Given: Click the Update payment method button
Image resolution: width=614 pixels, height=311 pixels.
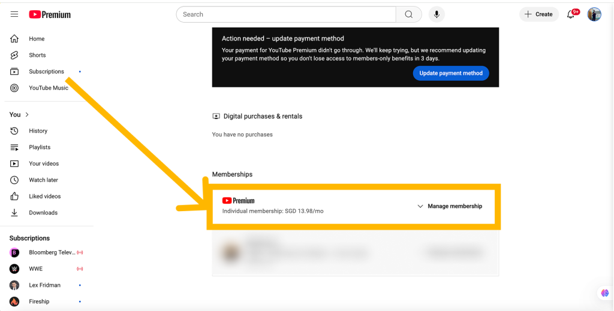Looking at the screenshot, I should (x=451, y=73).
